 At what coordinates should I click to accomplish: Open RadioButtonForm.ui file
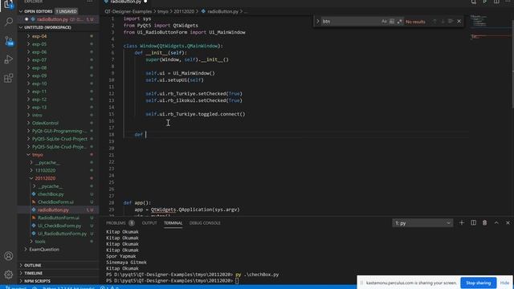(59, 218)
